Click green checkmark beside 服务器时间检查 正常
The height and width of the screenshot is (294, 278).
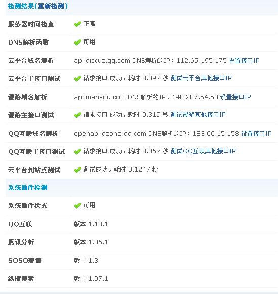click(77, 24)
